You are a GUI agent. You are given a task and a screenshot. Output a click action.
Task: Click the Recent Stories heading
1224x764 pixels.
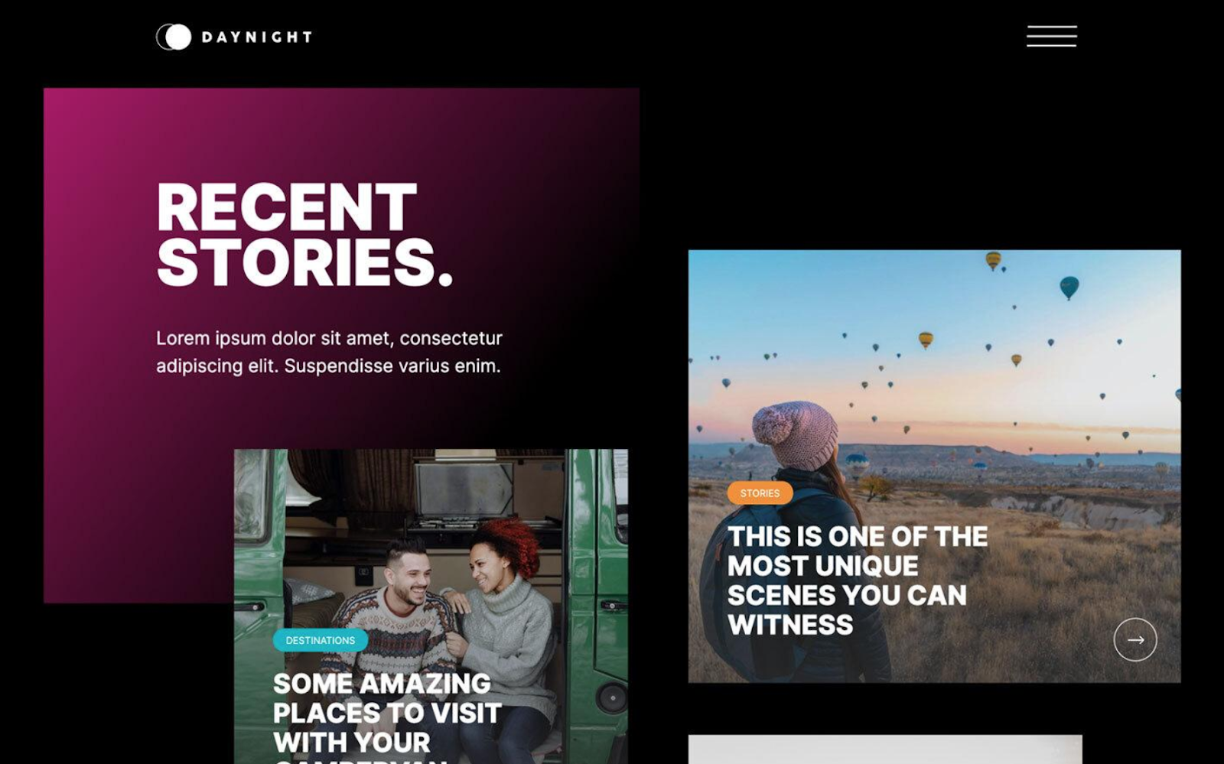(x=304, y=234)
